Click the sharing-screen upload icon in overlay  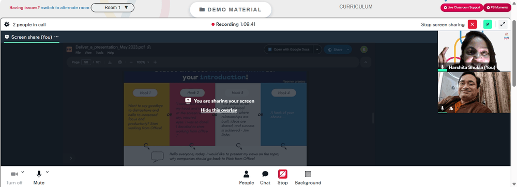188,101
